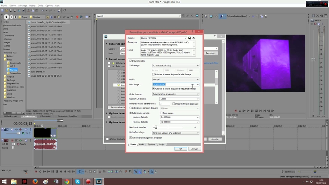Select 'Débit binaire constant' radio button
Screen dimensions: 329x185
(x=131, y=108)
